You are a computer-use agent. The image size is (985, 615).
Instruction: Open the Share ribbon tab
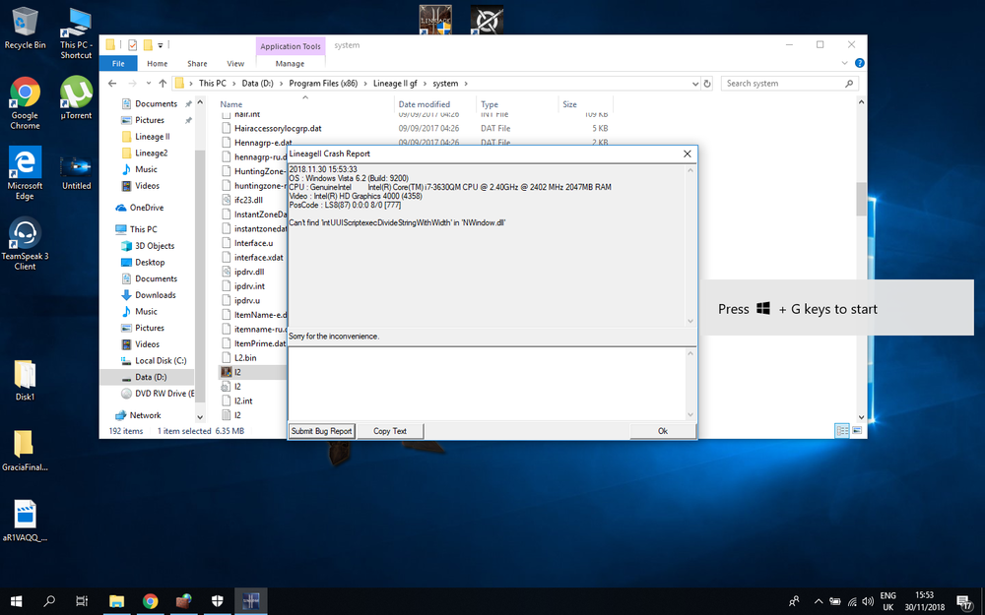click(197, 63)
